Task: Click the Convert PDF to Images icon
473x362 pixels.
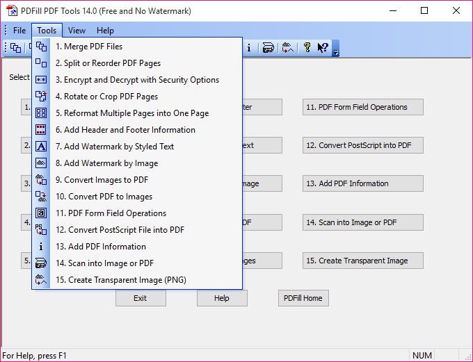Action: point(41,197)
